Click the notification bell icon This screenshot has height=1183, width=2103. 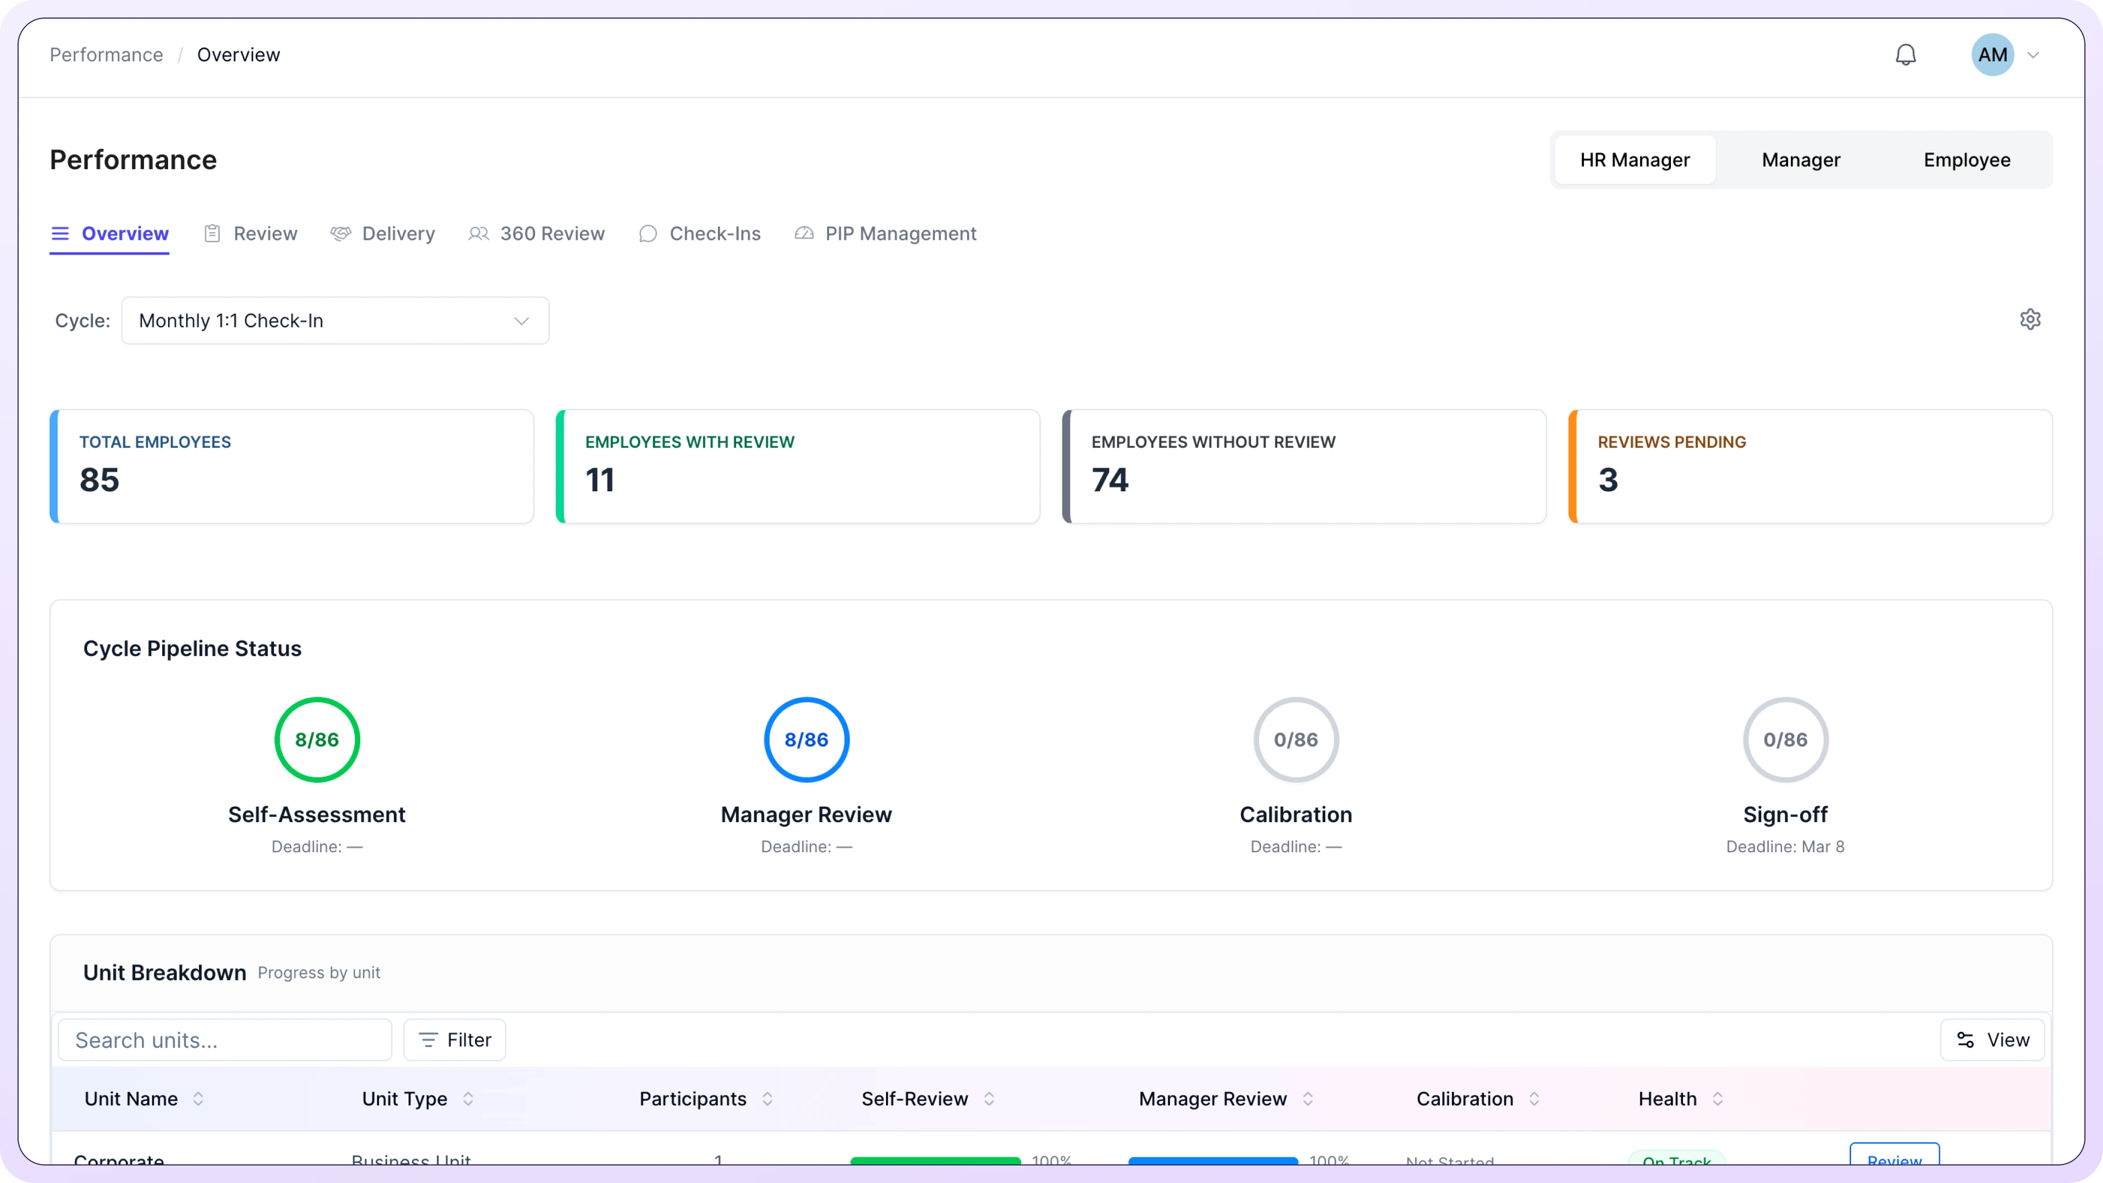point(1905,55)
